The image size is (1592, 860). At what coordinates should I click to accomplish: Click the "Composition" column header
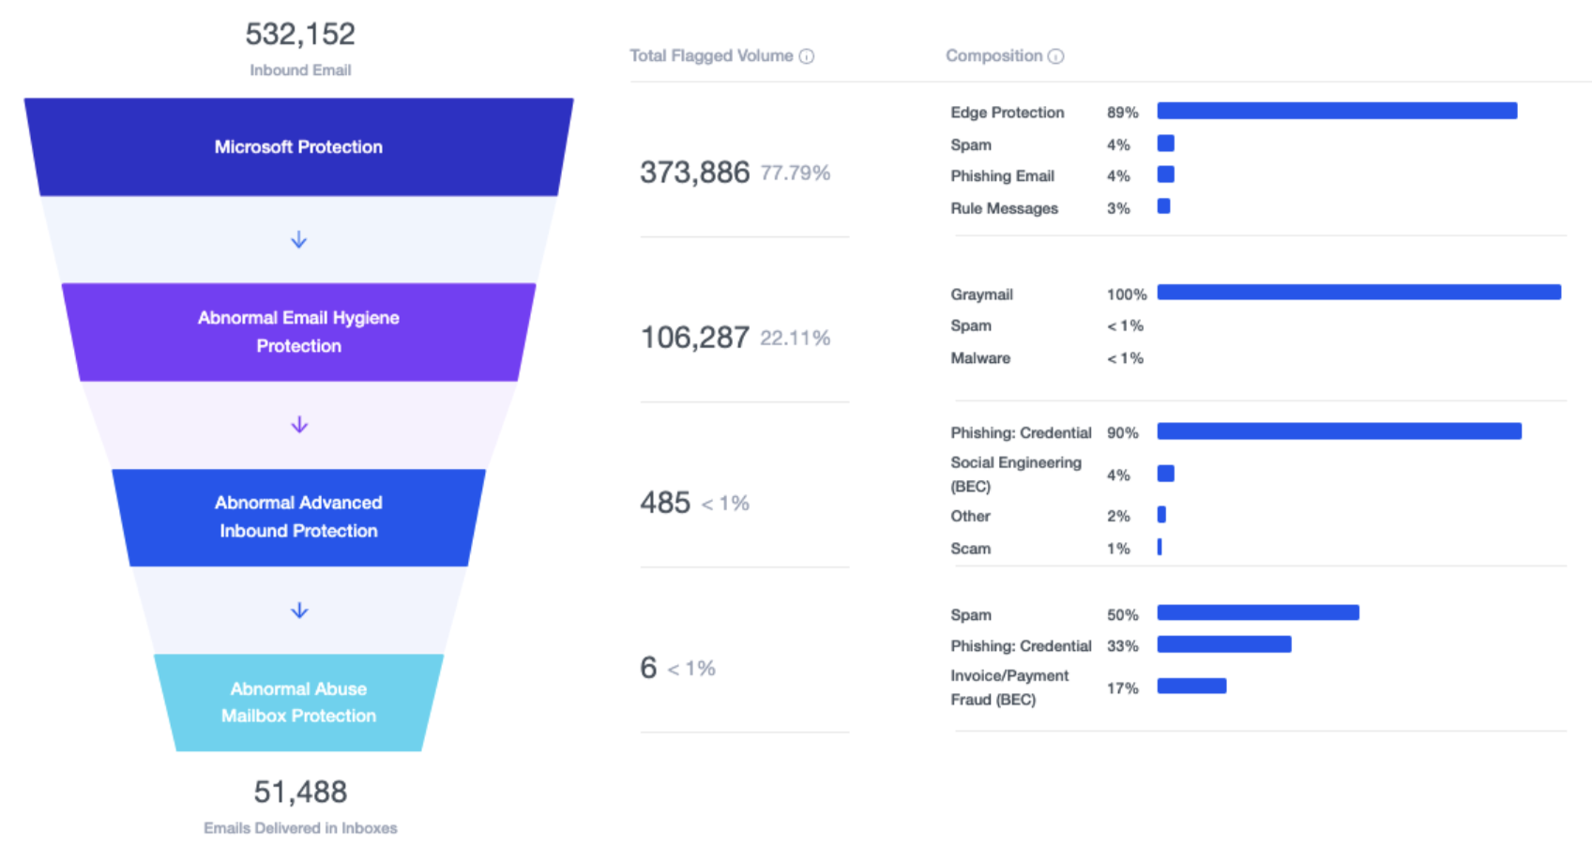click(x=993, y=56)
